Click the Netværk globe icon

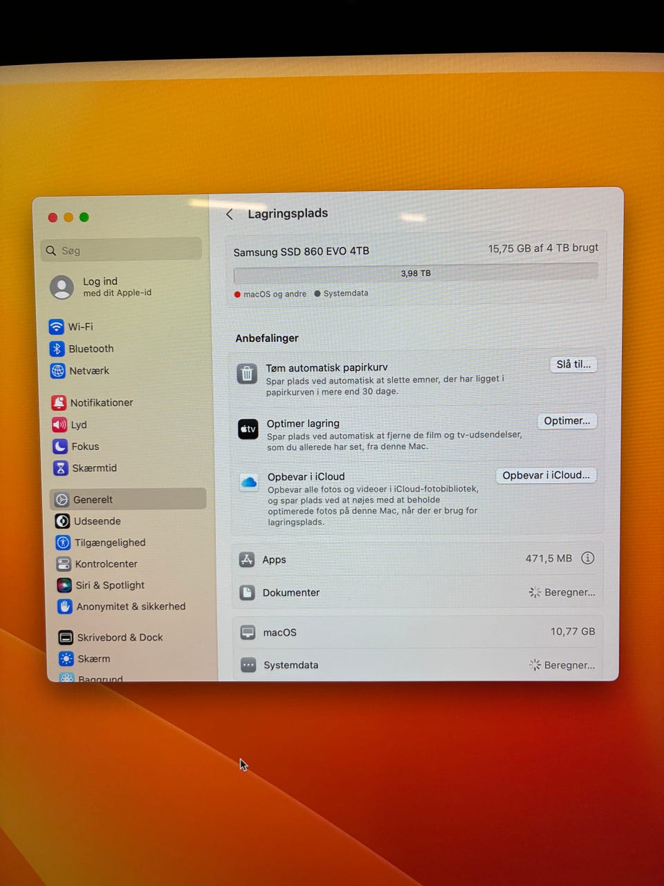[58, 371]
